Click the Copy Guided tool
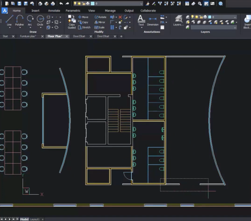The image size is (251, 221). click(x=72, y=22)
